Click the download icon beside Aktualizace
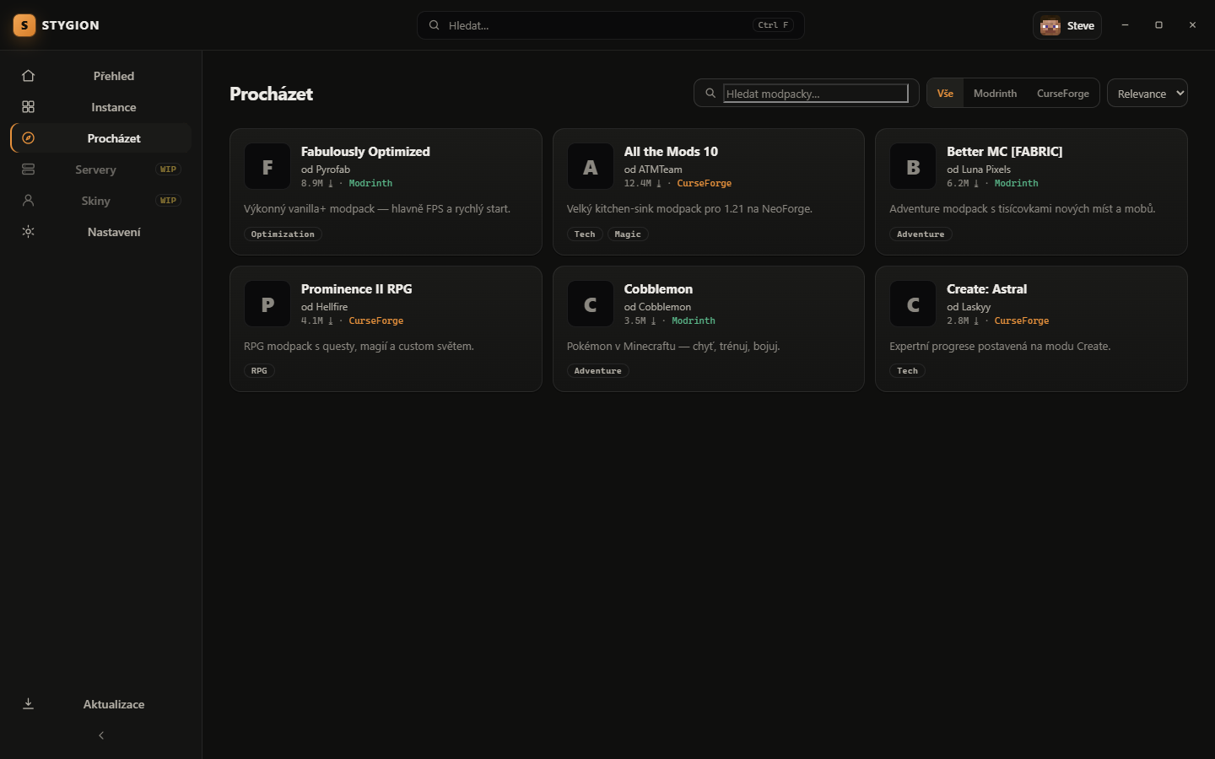The height and width of the screenshot is (759, 1215). (x=28, y=704)
